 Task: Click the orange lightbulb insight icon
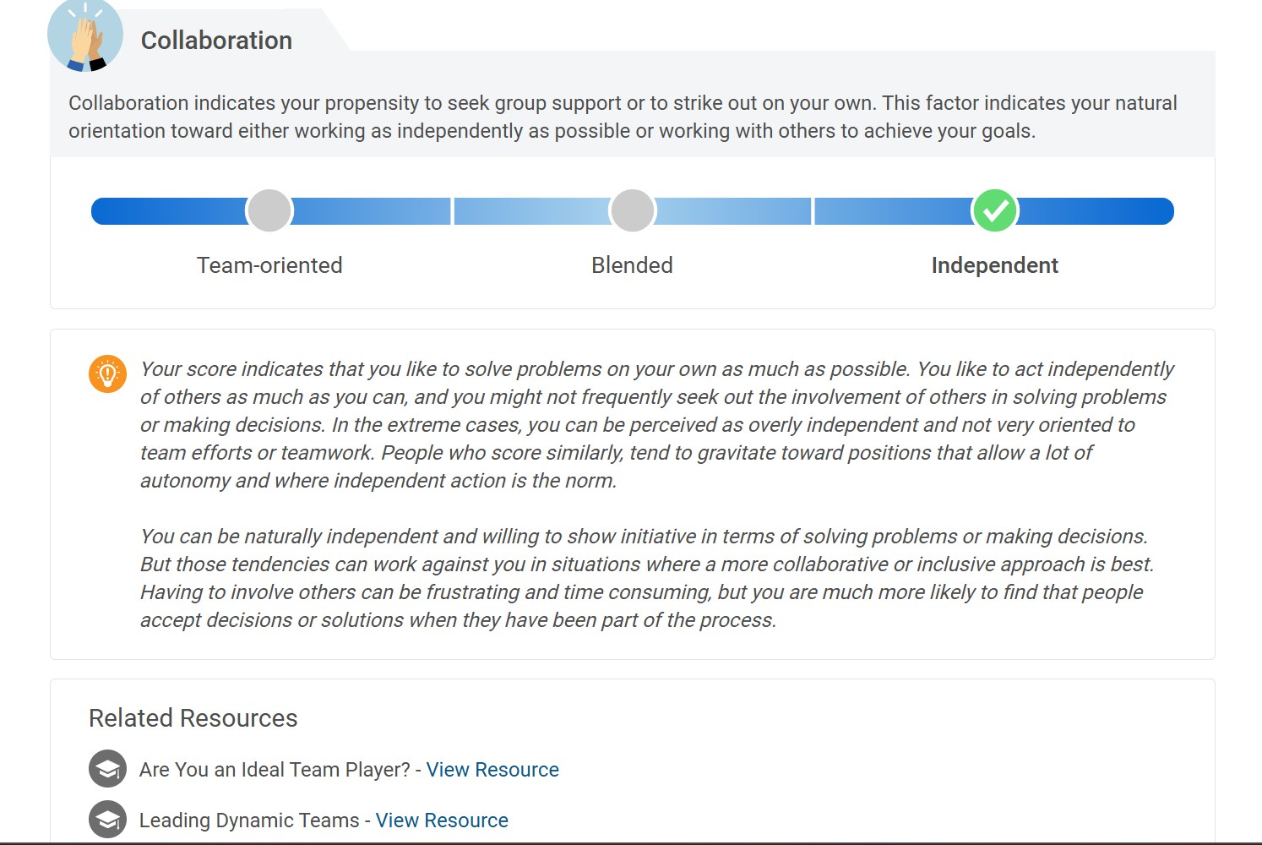107,373
